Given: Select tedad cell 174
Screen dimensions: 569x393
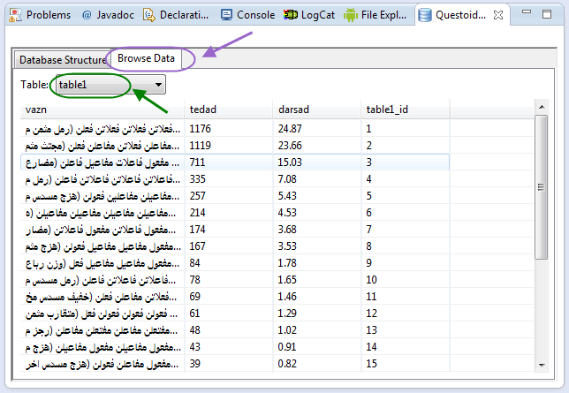Looking at the screenshot, I should click(229, 230).
